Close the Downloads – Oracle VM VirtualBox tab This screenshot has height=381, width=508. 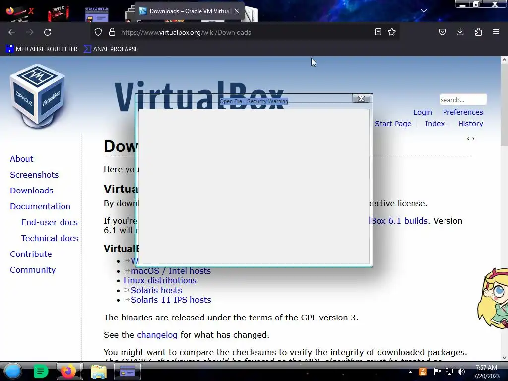pos(237,11)
